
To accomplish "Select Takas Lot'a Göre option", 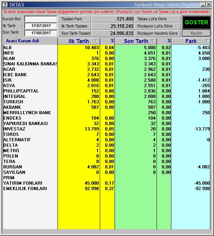I will coord(157,19).
